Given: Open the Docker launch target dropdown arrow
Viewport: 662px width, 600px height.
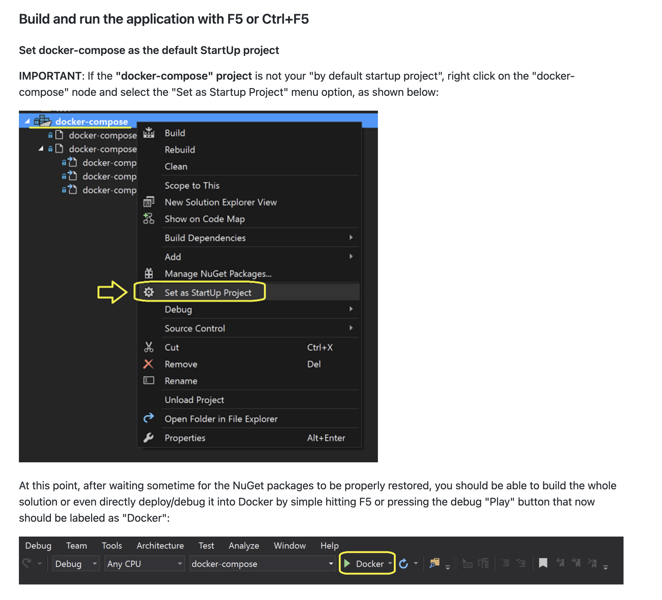Looking at the screenshot, I should 391,564.
